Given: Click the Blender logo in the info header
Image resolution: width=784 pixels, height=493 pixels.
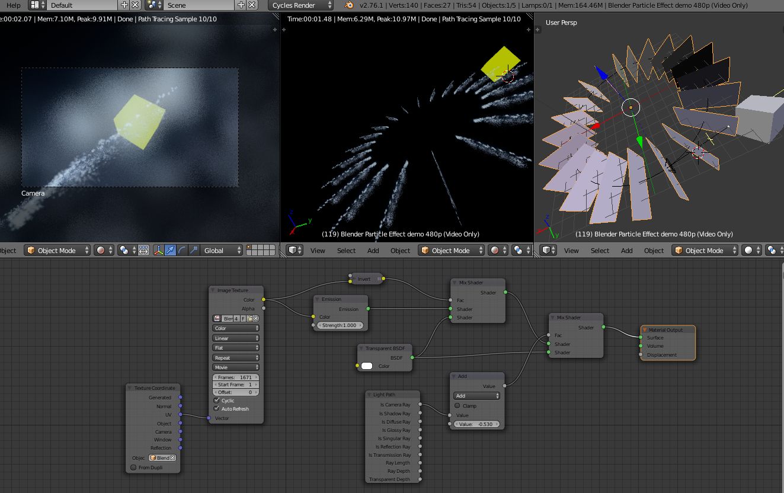Looking at the screenshot, I should [x=348, y=5].
